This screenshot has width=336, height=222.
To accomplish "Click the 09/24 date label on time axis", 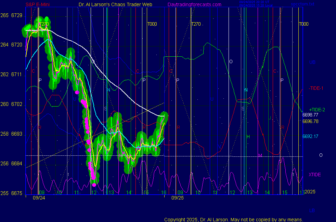I will click(39, 198).
